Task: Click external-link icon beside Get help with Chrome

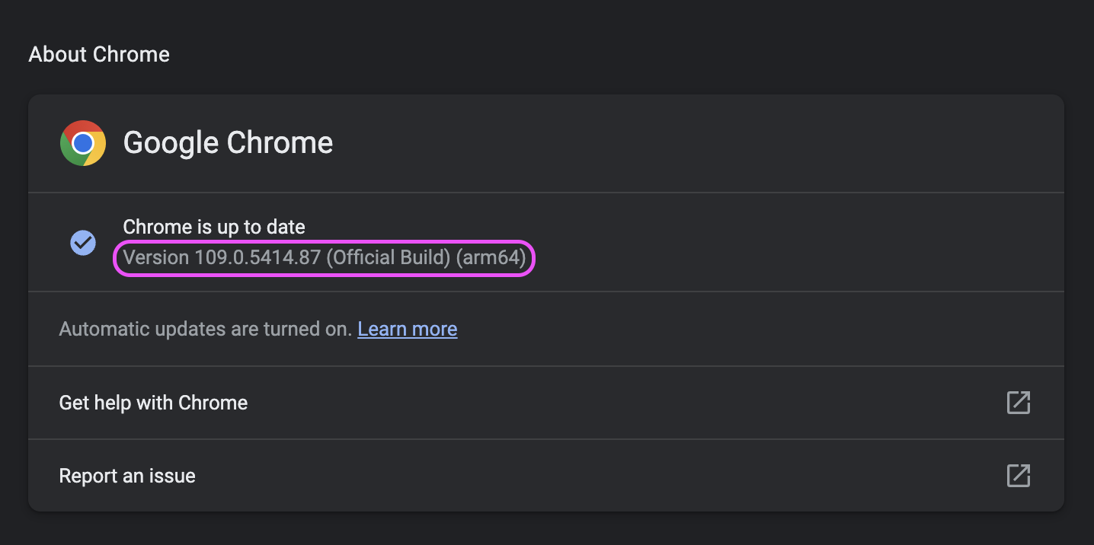Action: (1018, 403)
